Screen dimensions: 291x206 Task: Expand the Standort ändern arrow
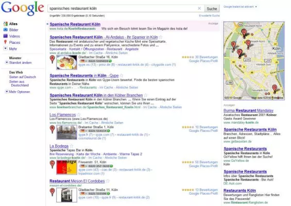(x=7, y=62)
